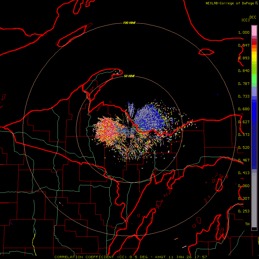Screen dimensions: 259x259
Task: Click the blue-gray echo area northeast of radar
Action: click(148, 117)
